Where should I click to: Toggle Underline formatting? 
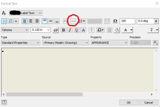click(x=77, y=30)
